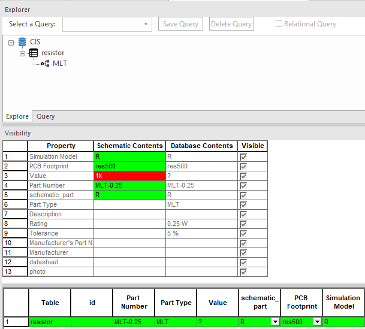The width and height of the screenshot is (365, 329).
Task: Click the Database Contents column header
Action: [201, 146]
